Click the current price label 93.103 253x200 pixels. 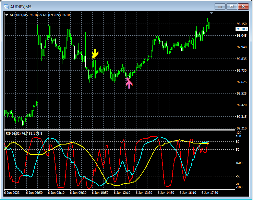[x=241, y=29]
